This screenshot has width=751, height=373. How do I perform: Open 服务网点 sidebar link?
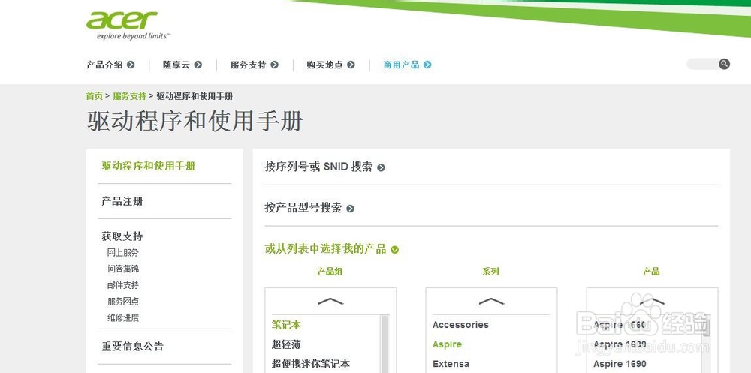pos(123,302)
